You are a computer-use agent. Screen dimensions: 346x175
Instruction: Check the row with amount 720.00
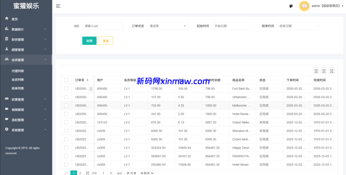66,105
